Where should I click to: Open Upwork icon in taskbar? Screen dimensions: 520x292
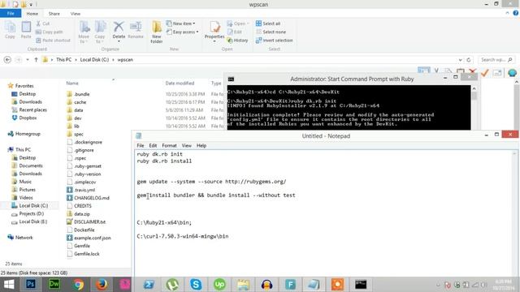(x=219, y=285)
